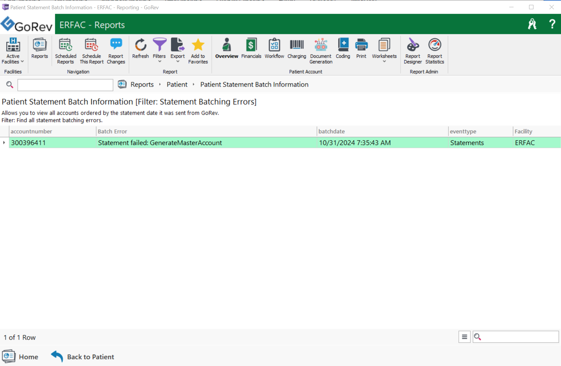The width and height of the screenshot is (561, 366).
Task: Refresh the report
Action: (x=141, y=48)
